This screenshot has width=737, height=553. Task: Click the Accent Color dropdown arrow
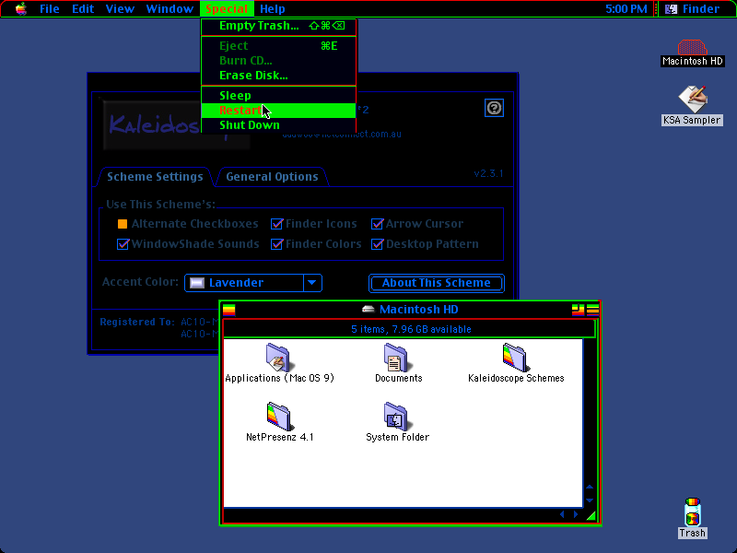click(312, 283)
